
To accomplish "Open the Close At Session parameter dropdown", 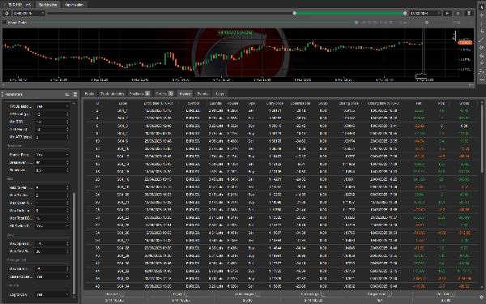I will point(52,276).
